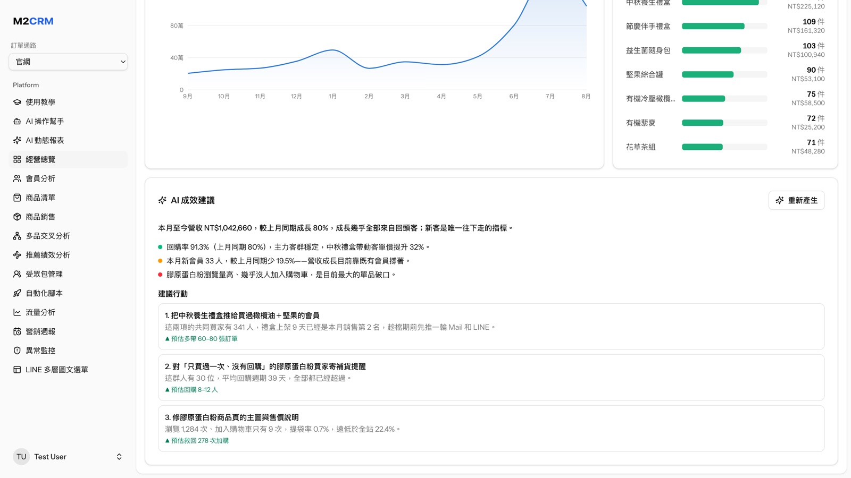Viewport: 851px width, 478px height.
Task: Open suggestion 修膠原蛋白粉商品頁的主圖與售價說明
Action: [491, 429]
